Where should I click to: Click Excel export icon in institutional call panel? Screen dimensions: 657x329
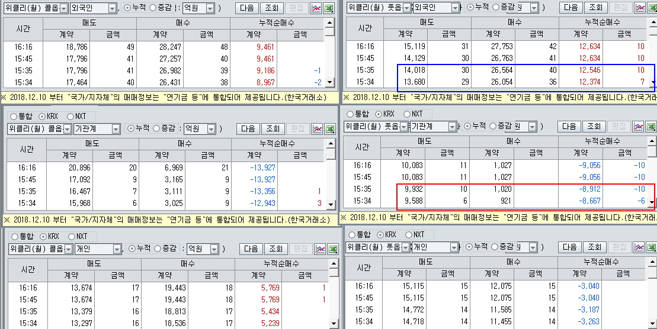pyautogui.click(x=331, y=128)
